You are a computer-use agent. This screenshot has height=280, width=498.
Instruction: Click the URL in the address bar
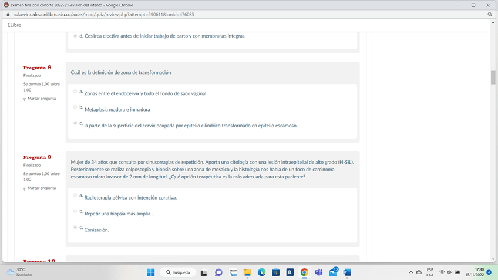(103, 15)
